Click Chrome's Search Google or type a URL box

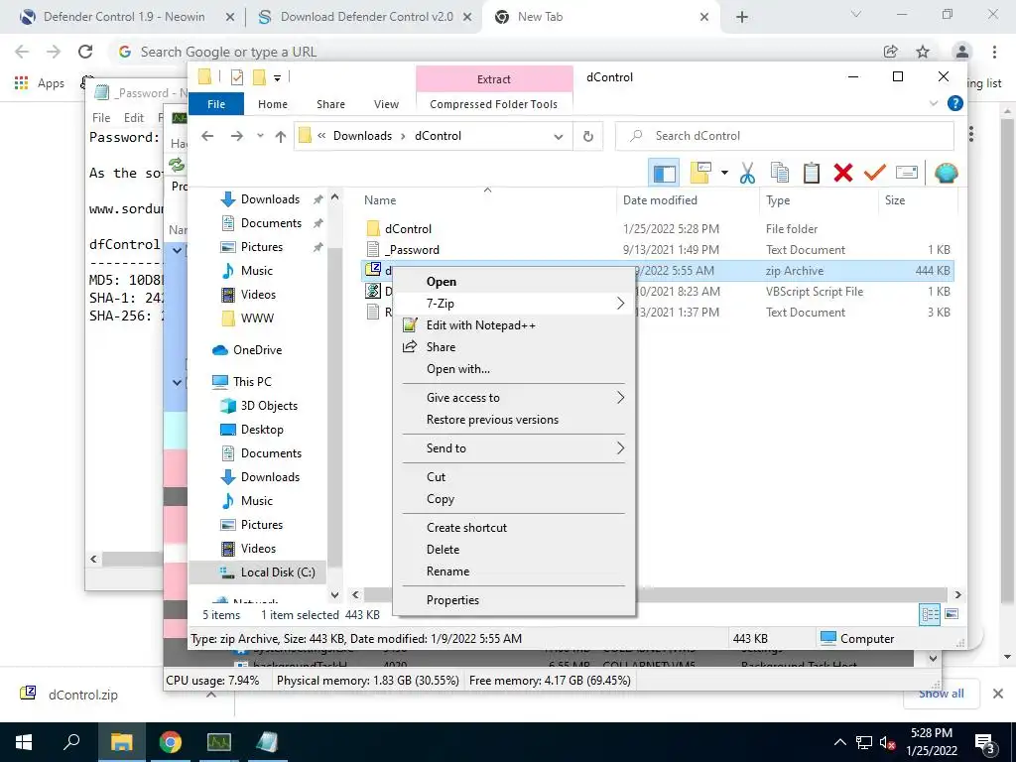click(x=492, y=52)
